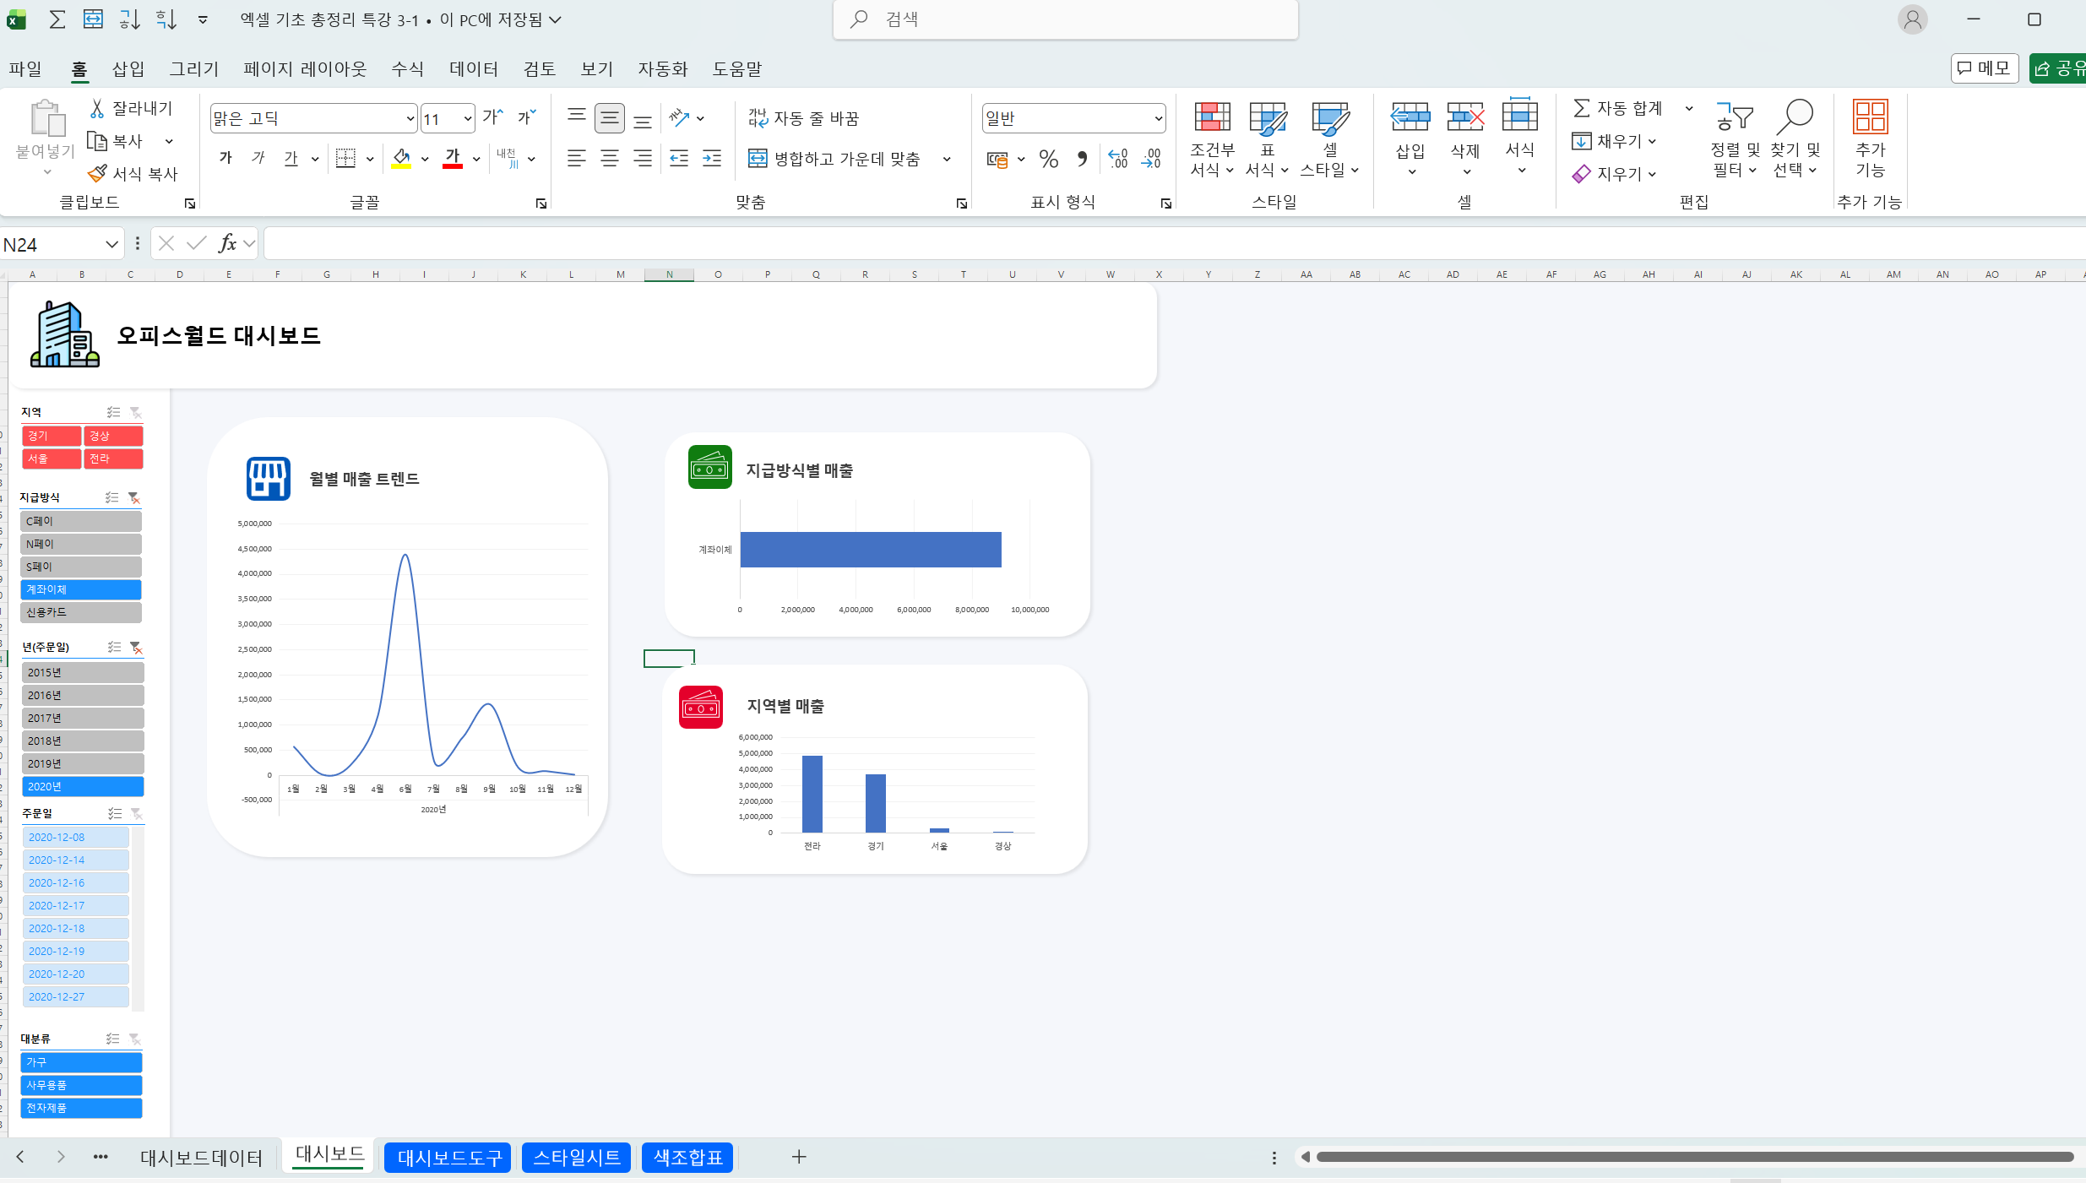The image size is (2086, 1183).
Task: Click the 메모 comments button
Action: 1984,68
